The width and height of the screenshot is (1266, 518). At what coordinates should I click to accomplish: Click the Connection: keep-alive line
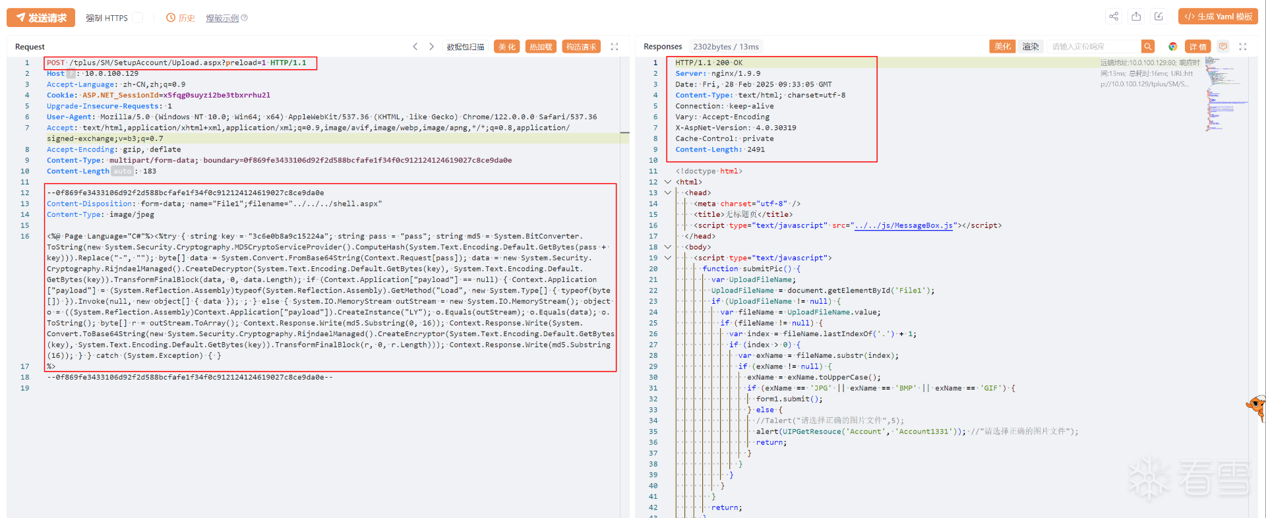(x=725, y=106)
